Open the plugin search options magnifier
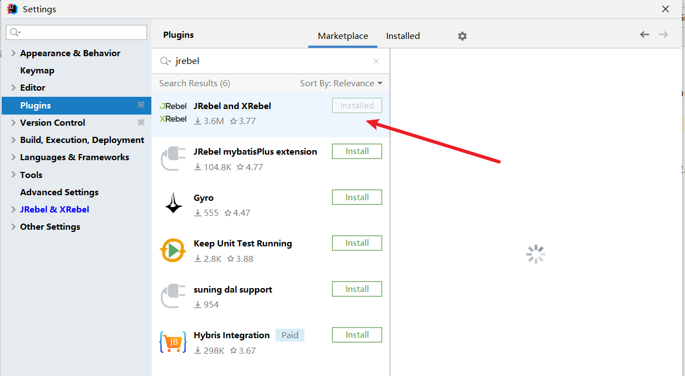685x376 pixels. click(x=165, y=61)
